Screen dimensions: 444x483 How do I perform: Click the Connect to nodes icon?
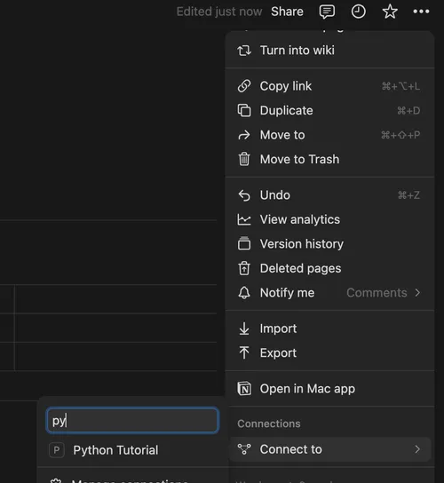pos(244,449)
